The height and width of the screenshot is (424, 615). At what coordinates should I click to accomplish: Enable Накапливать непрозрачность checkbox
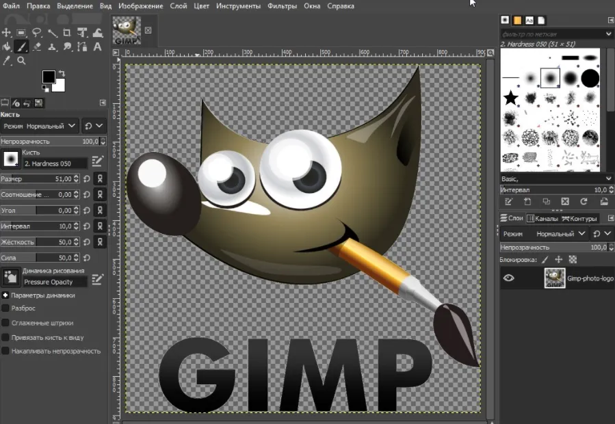coord(5,351)
